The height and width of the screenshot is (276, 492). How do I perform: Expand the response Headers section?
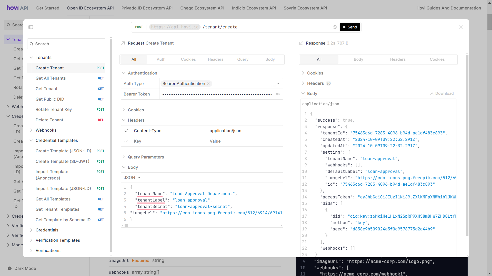(315, 83)
